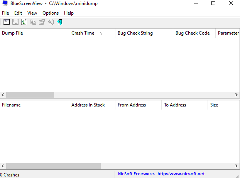240x178 pixels.
Task: Minimize the BlueScreenView window
Action: 196,3
